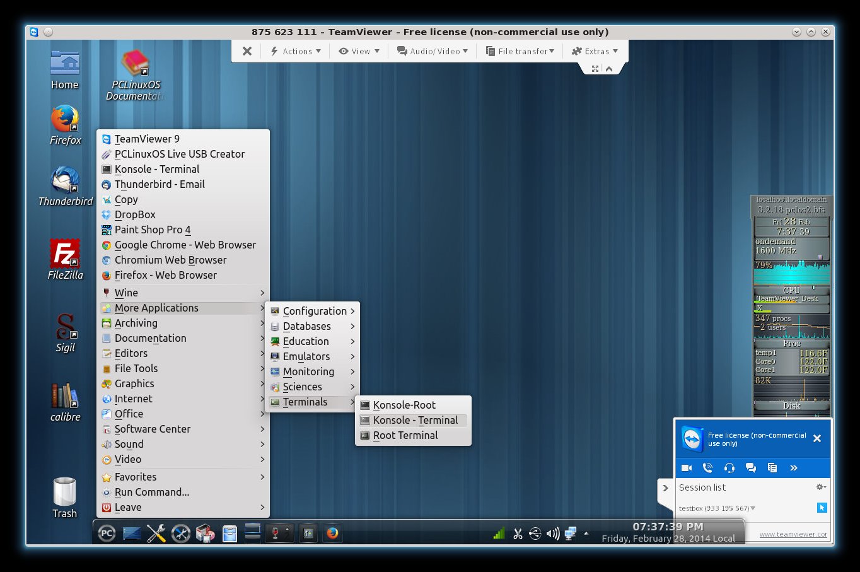Expand Databases under More Applications
Screen dimensions: 860x572
312,326
